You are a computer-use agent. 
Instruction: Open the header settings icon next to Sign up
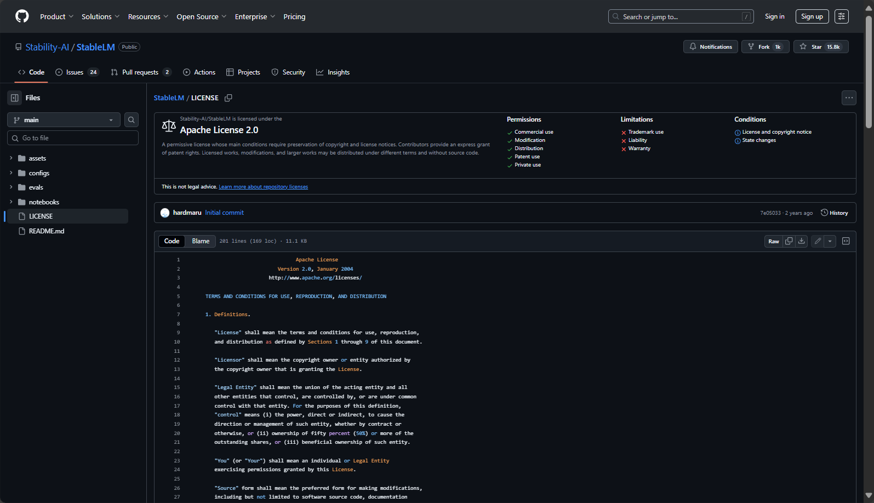pyautogui.click(x=842, y=16)
